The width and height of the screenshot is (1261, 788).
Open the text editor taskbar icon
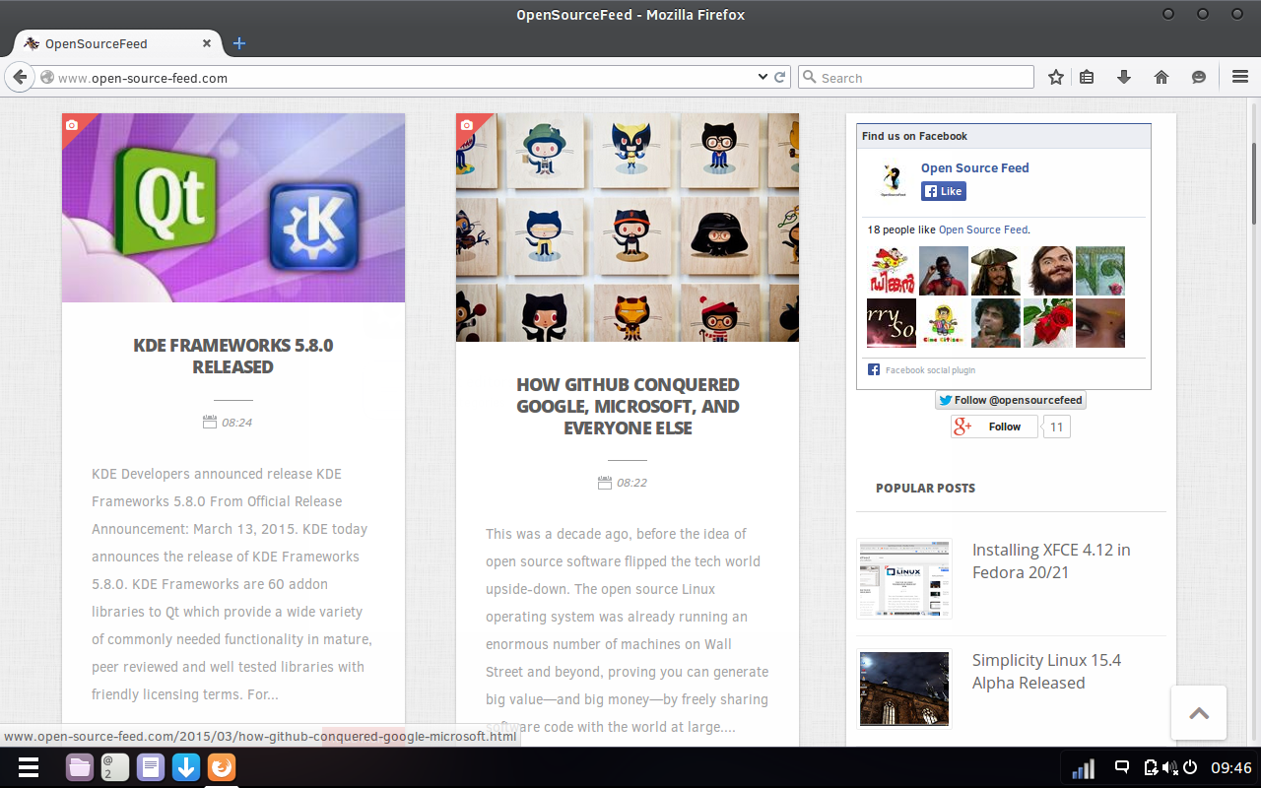(x=151, y=767)
